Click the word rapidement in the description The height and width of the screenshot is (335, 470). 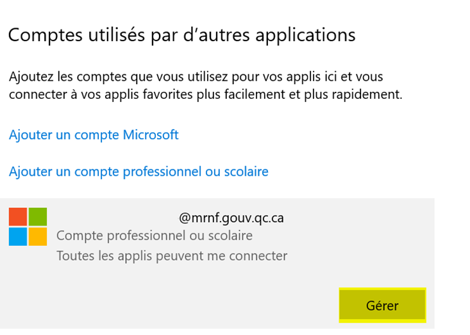click(x=368, y=95)
